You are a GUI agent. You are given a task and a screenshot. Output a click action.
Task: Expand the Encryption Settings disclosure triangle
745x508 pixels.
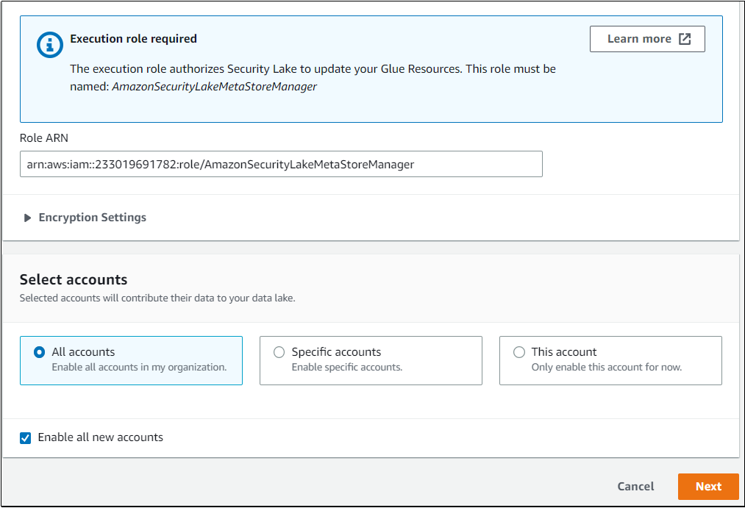tap(28, 218)
